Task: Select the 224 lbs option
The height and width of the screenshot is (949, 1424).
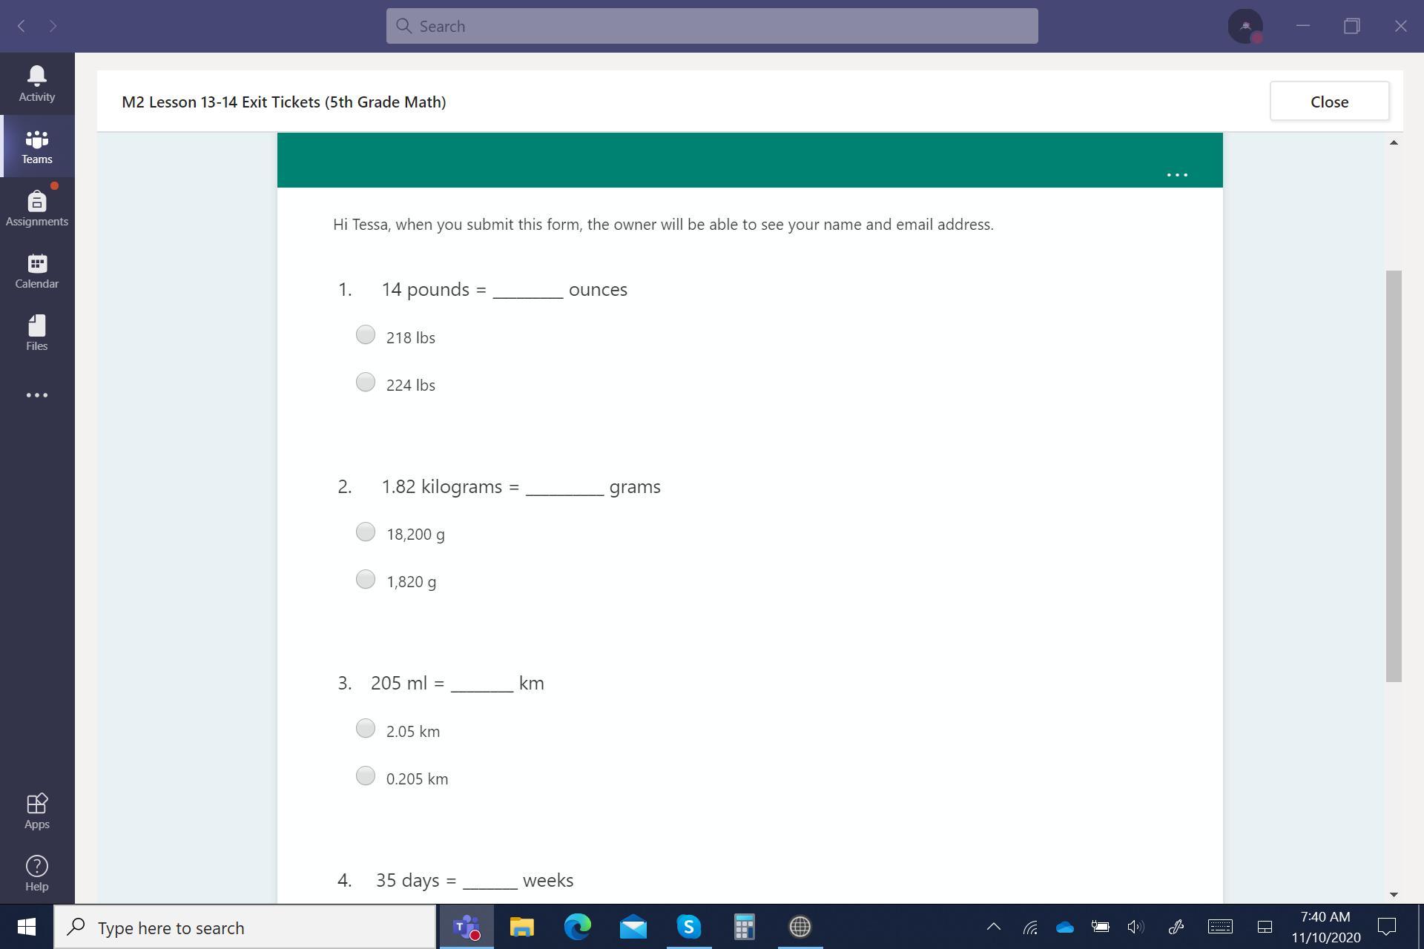Action: [366, 383]
